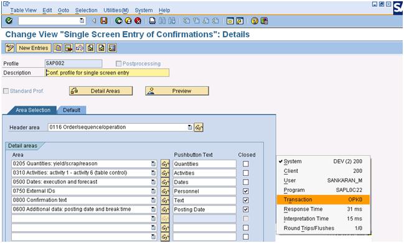This screenshot has width=404, height=243.
Task: Click the Delete entry icon
Action: (x=68, y=48)
